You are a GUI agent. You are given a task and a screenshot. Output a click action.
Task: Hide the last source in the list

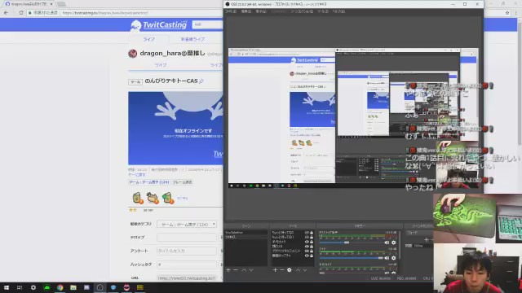click(x=307, y=256)
